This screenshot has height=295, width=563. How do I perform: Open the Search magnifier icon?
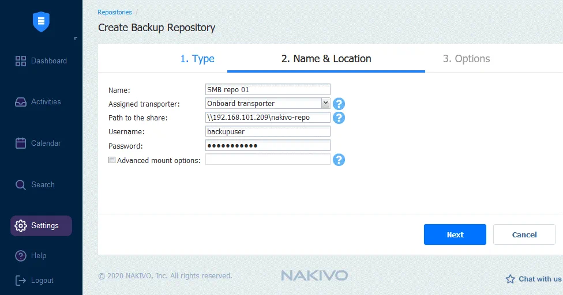click(x=21, y=185)
